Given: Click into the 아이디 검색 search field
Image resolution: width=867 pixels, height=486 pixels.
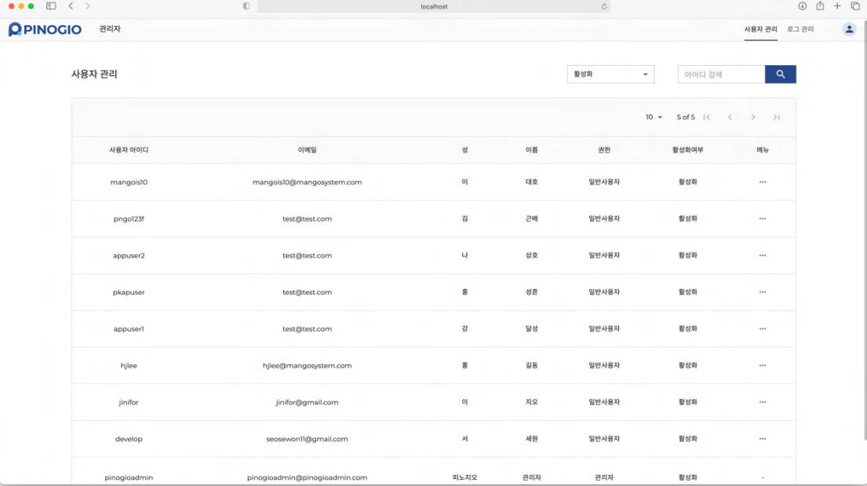Looking at the screenshot, I should pos(720,74).
